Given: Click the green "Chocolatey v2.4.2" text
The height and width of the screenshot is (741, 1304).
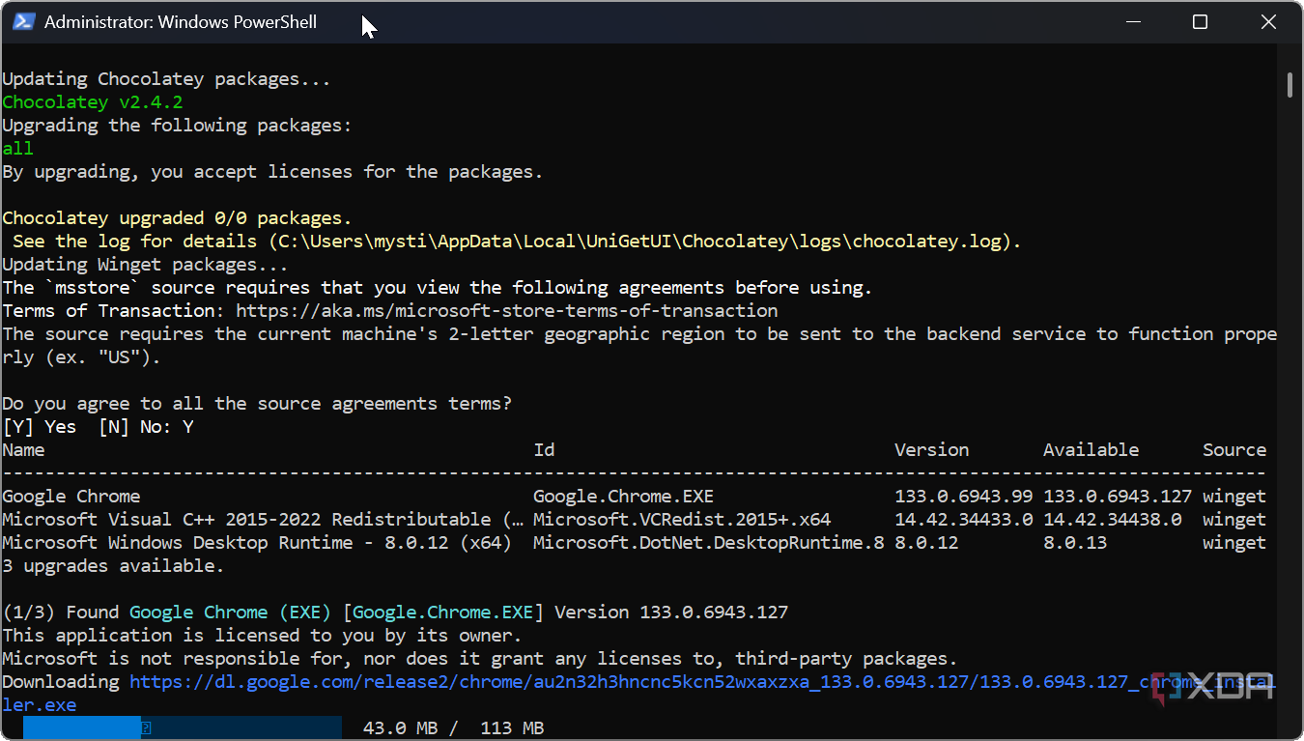Looking at the screenshot, I should tap(92, 101).
